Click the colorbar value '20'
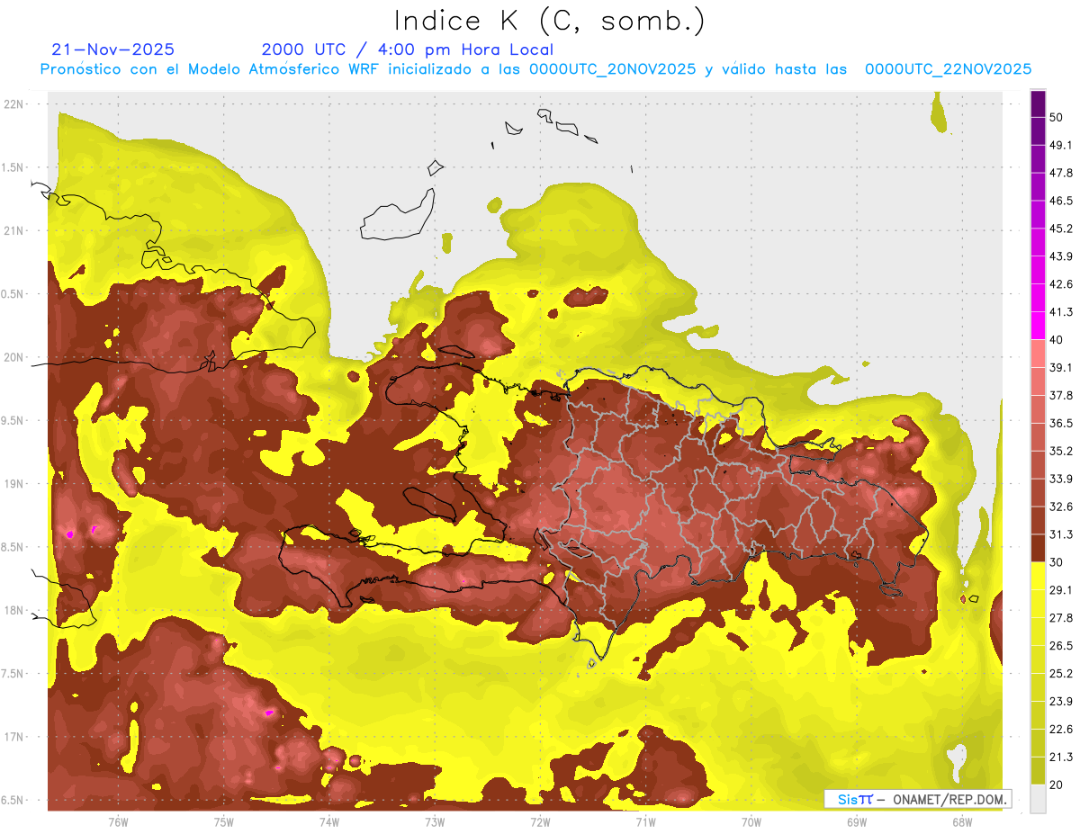The image size is (1080, 834). (x=1057, y=785)
